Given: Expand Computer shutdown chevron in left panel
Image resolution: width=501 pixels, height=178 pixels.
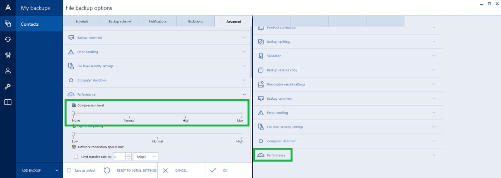Looking at the screenshot, I should (244, 80).
